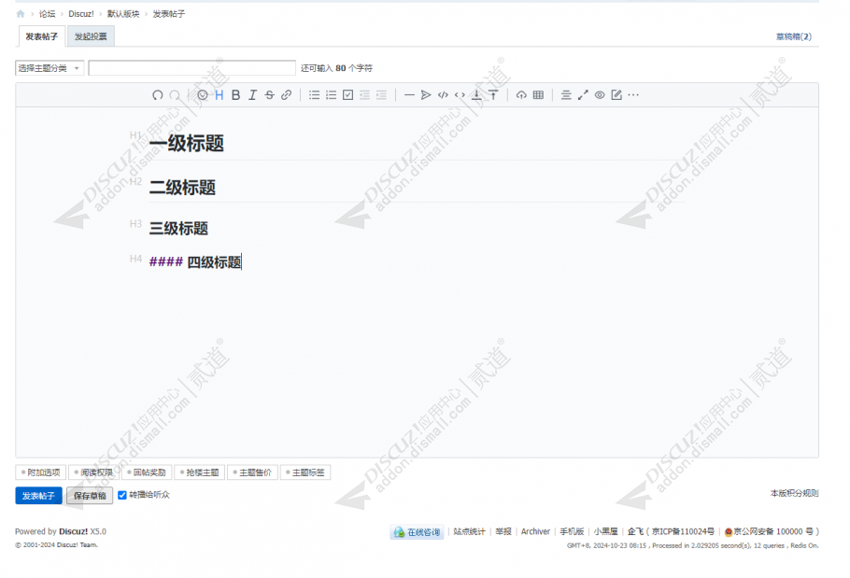Expand the 抢楼主题 section
This screenshot has height=578, width=850.
(x=200, y=472)
